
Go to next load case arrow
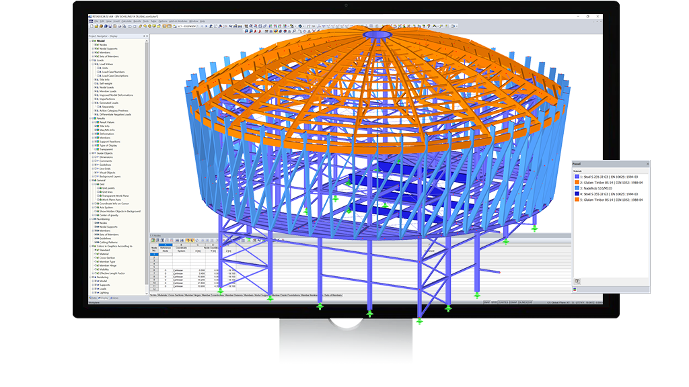tap(206, 26)
